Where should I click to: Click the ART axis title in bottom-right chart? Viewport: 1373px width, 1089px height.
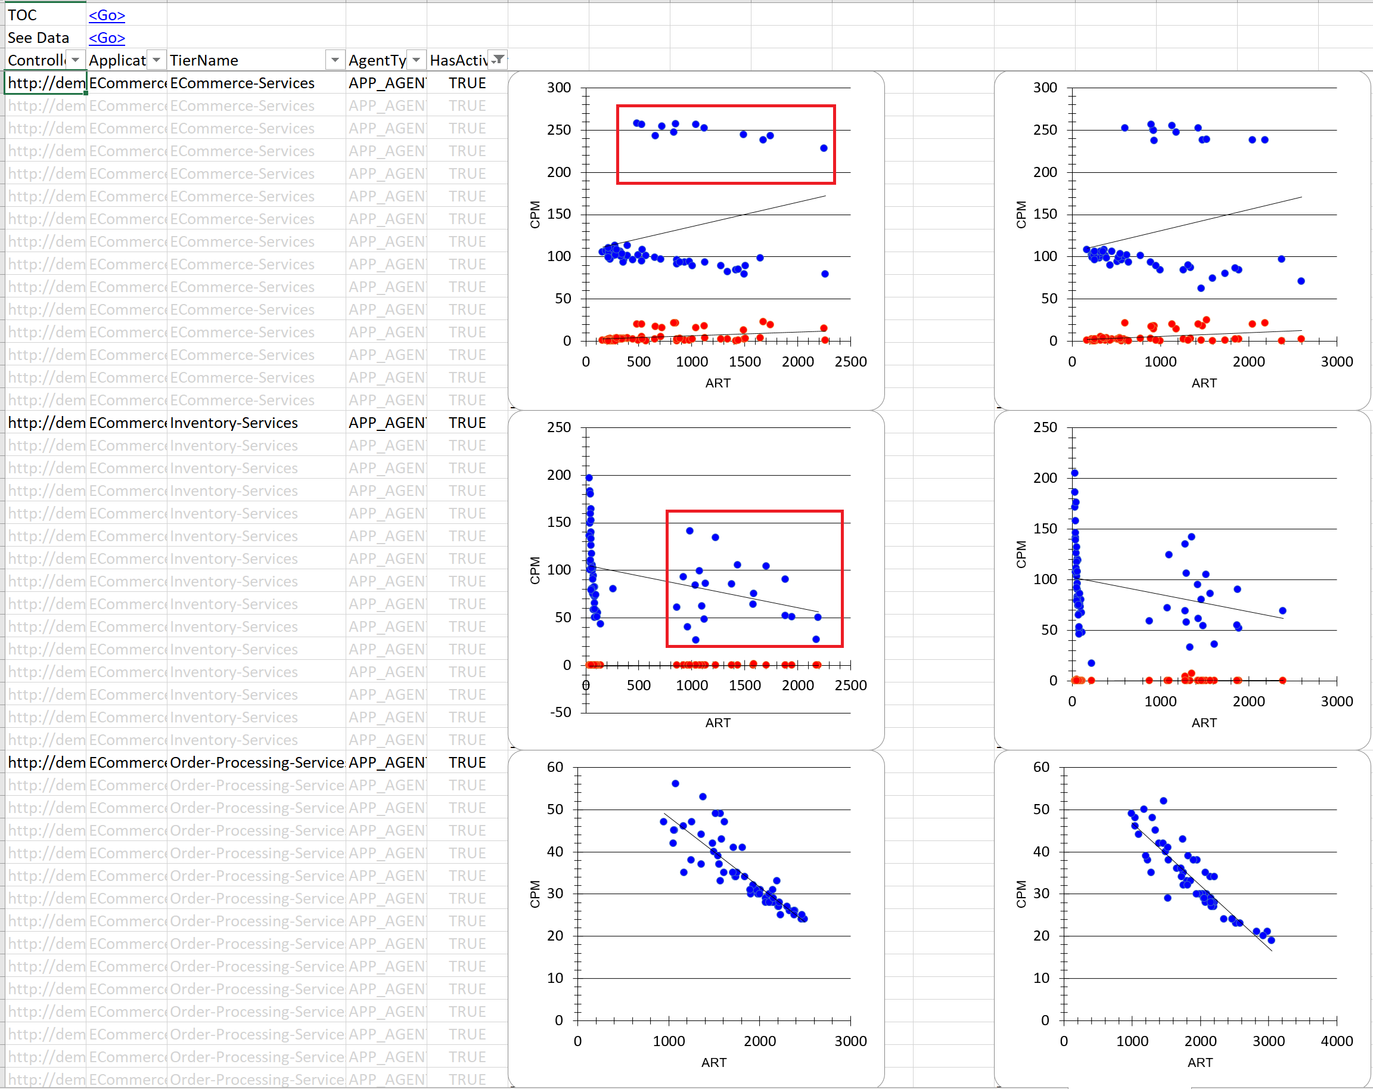(x=1200, y=1062)
